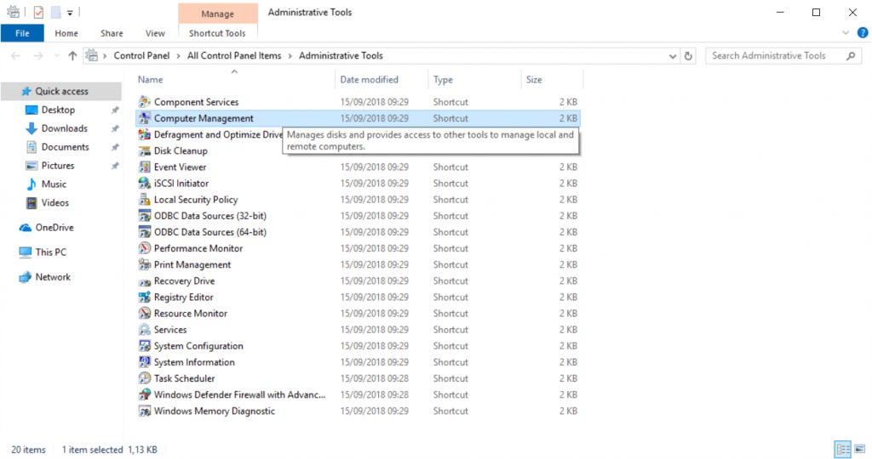Open Downloads in the navigation pane
The width and height of the screenshot is (872, 459).
65,128
